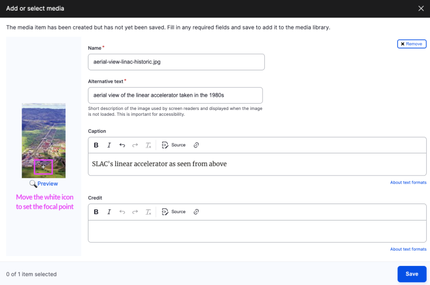Focus the Alternative text field
430x285 pixels.
(x=175, y=95)
